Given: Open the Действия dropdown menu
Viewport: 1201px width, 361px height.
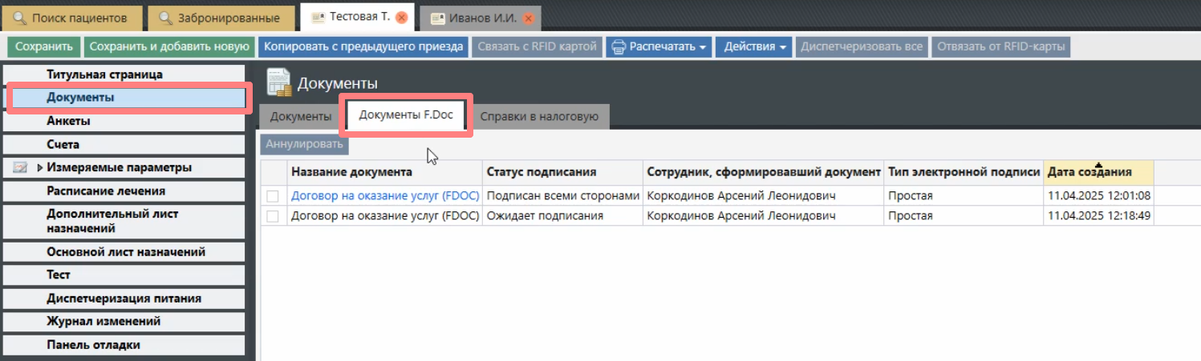Looking at the screenshot, I should point(754,47).
